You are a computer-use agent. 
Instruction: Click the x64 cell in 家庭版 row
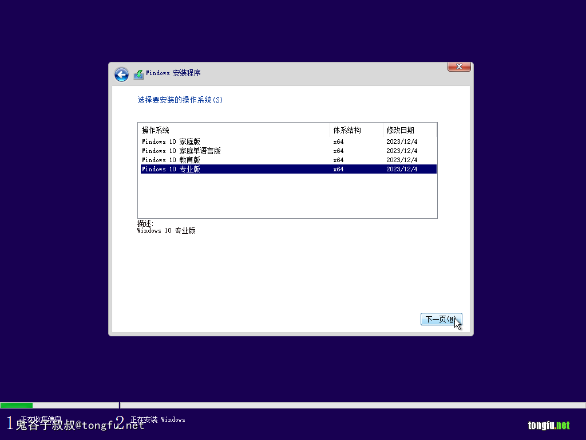[338, 142]
